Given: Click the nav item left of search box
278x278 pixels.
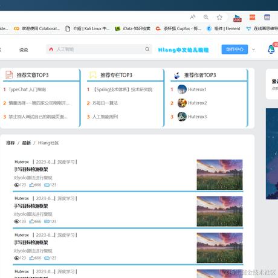Looking at the screenshot, I should (24, 50).
